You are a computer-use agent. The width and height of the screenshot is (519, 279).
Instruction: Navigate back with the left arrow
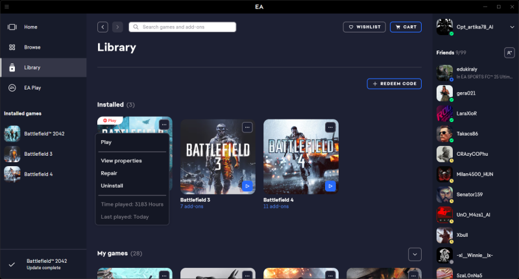pyautogui.click(x=103, y=27)
